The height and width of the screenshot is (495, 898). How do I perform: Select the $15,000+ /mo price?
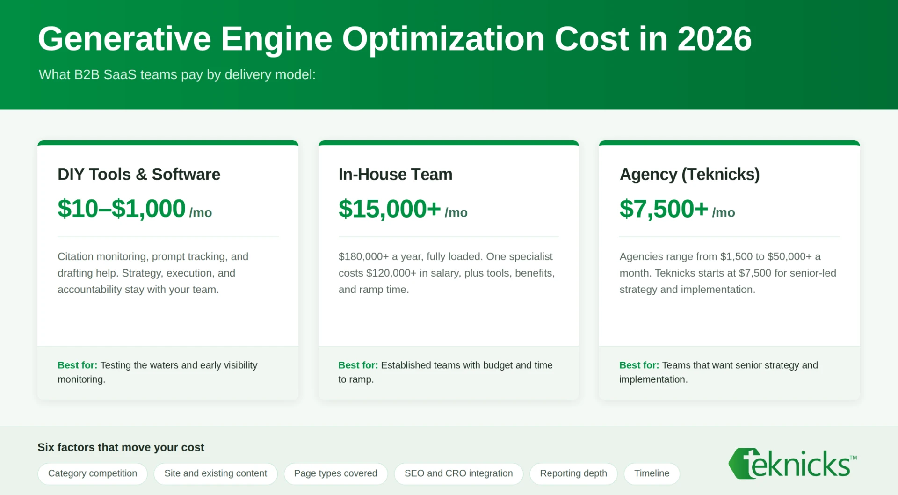[x=403, y=209]
